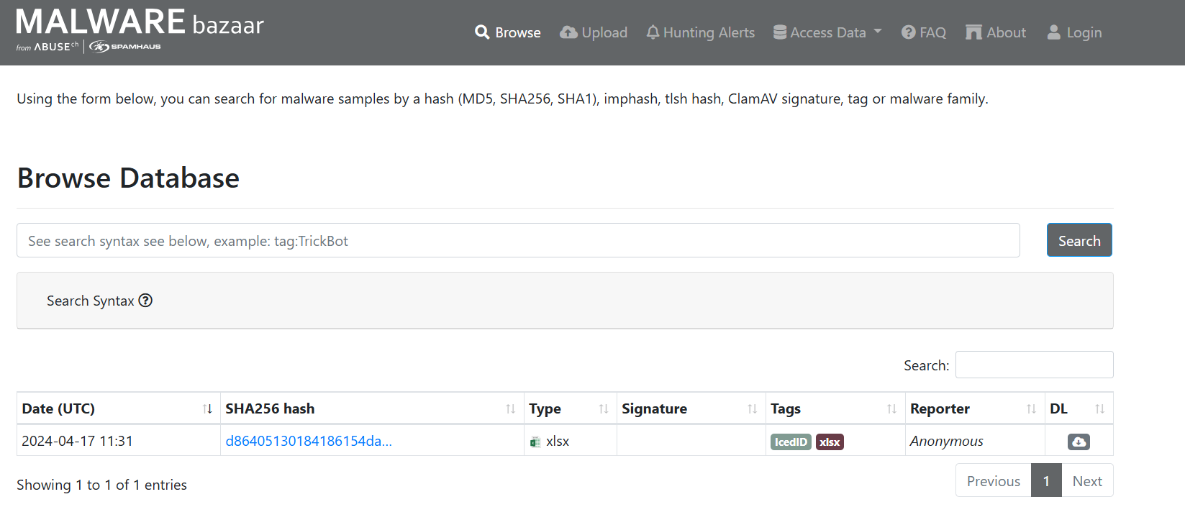This screenshot has height=507, width=1185.
Task: Focus the table filter Search box
Action: pyautogui.click(x=1034, y=365)
